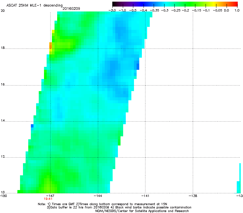Click the "ASCAT 25KM MLE-1 descending" title
Image resolution: width=243 pixels, height=213 pixels.
tap(34, 5)
